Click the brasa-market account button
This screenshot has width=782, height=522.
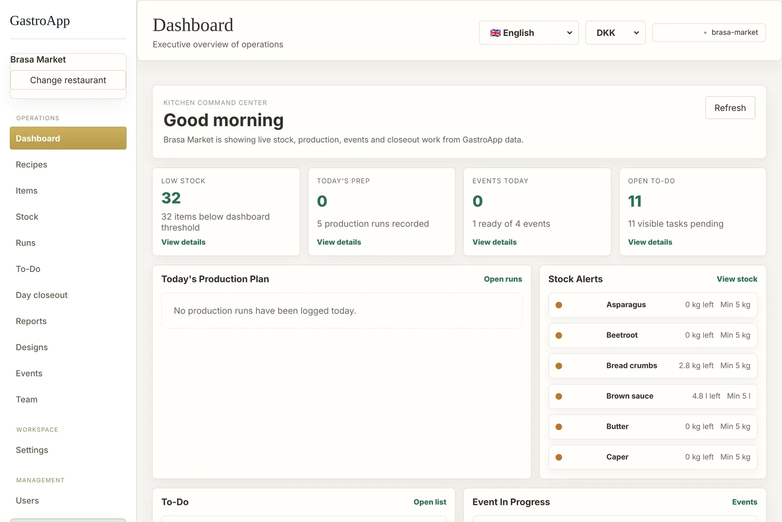tap(709, 32)
